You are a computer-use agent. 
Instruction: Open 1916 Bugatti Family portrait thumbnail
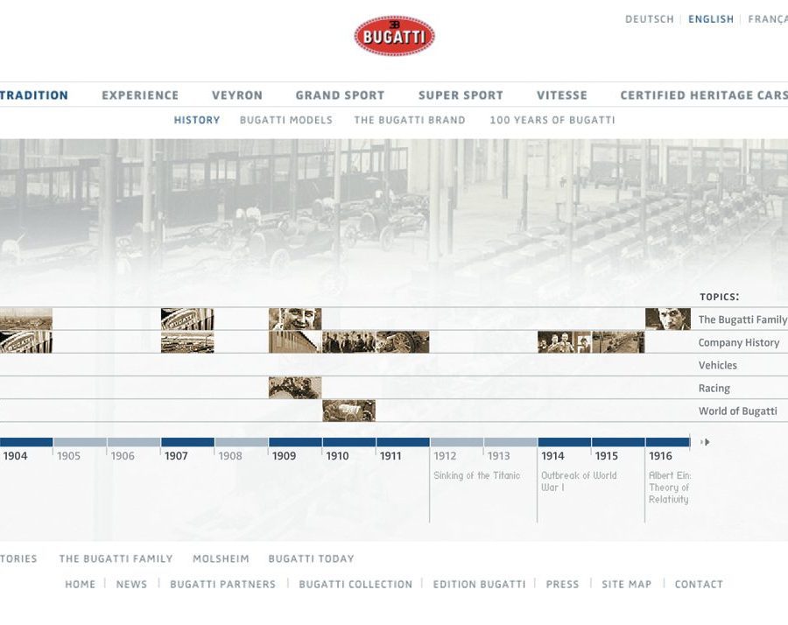tap(668, 319)
